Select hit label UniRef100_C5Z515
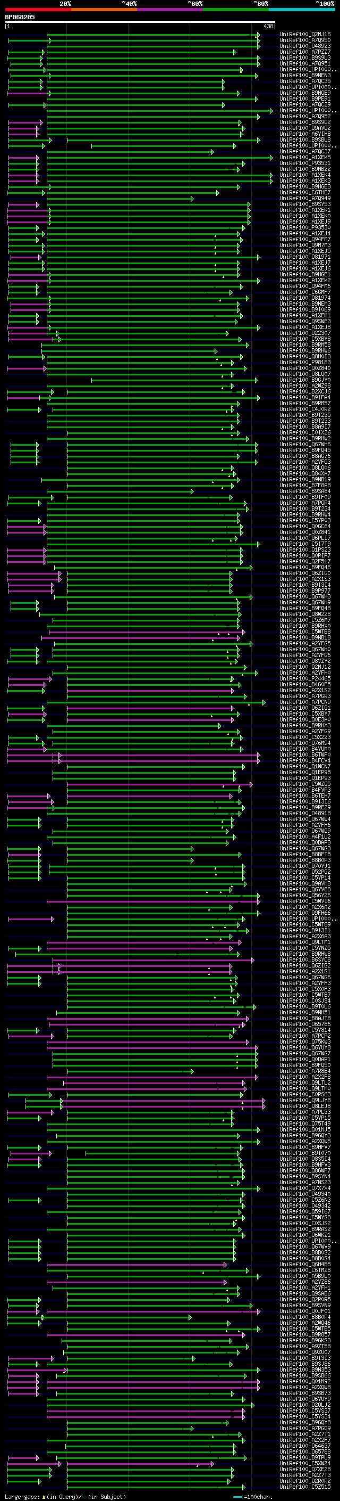Screen dimensions: 340x1501 [x=305, y=1487]
